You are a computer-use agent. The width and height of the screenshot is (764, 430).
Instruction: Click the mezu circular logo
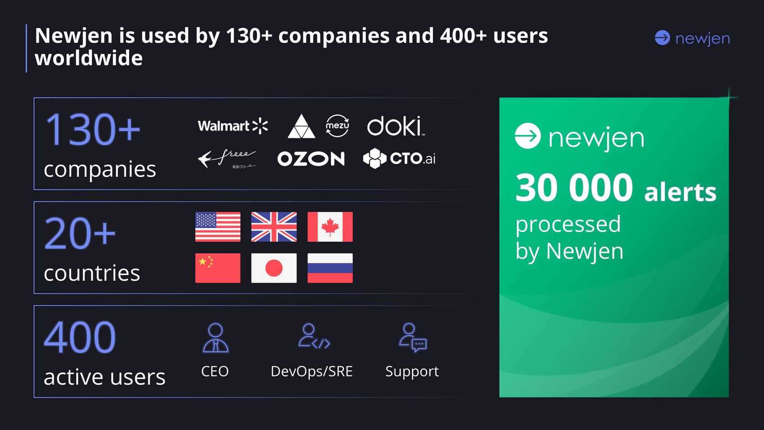337,126
